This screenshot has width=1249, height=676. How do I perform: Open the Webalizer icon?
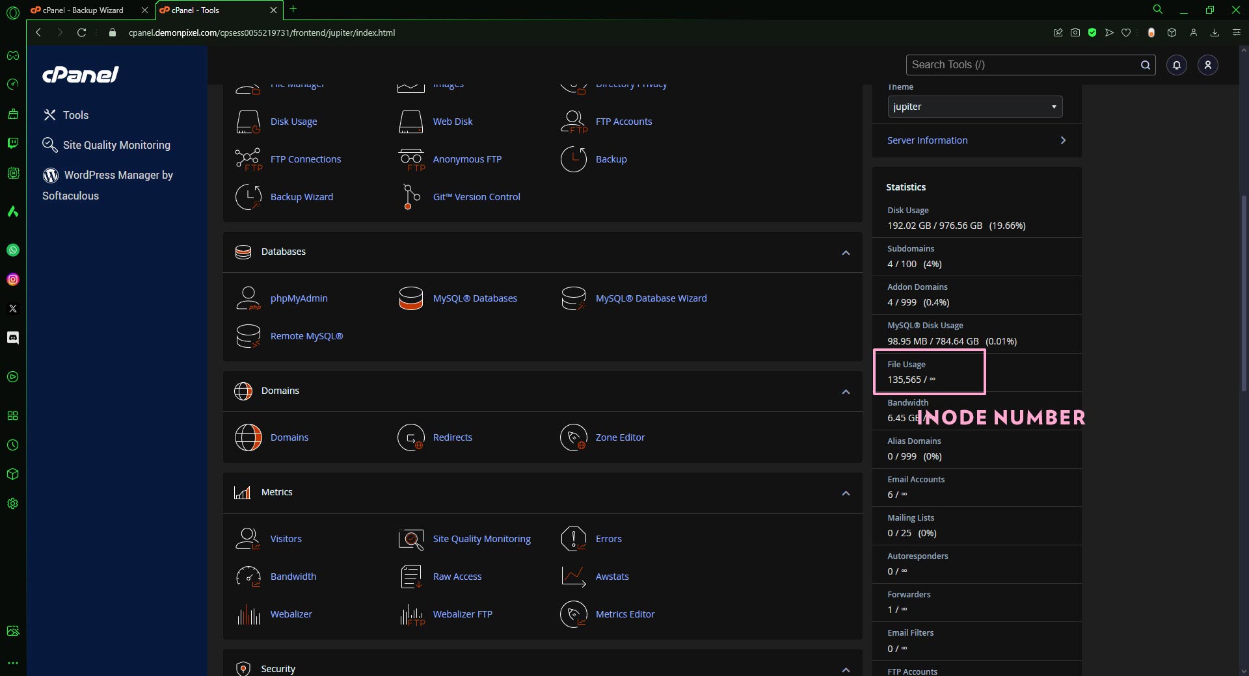point(248,614)
